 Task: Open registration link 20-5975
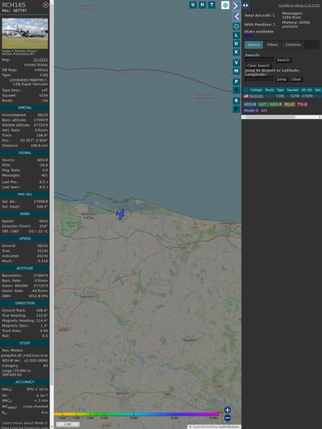(40, 60)
